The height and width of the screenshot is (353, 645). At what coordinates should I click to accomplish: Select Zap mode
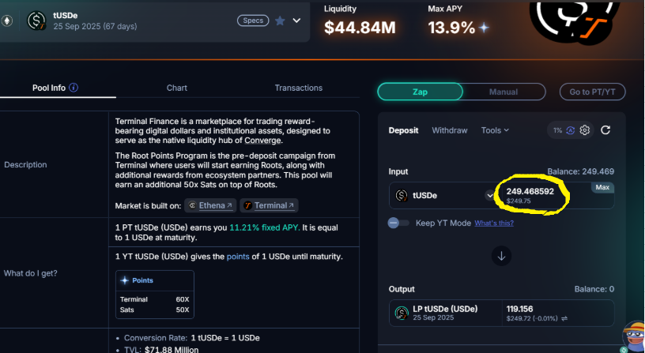coord(420,92)
